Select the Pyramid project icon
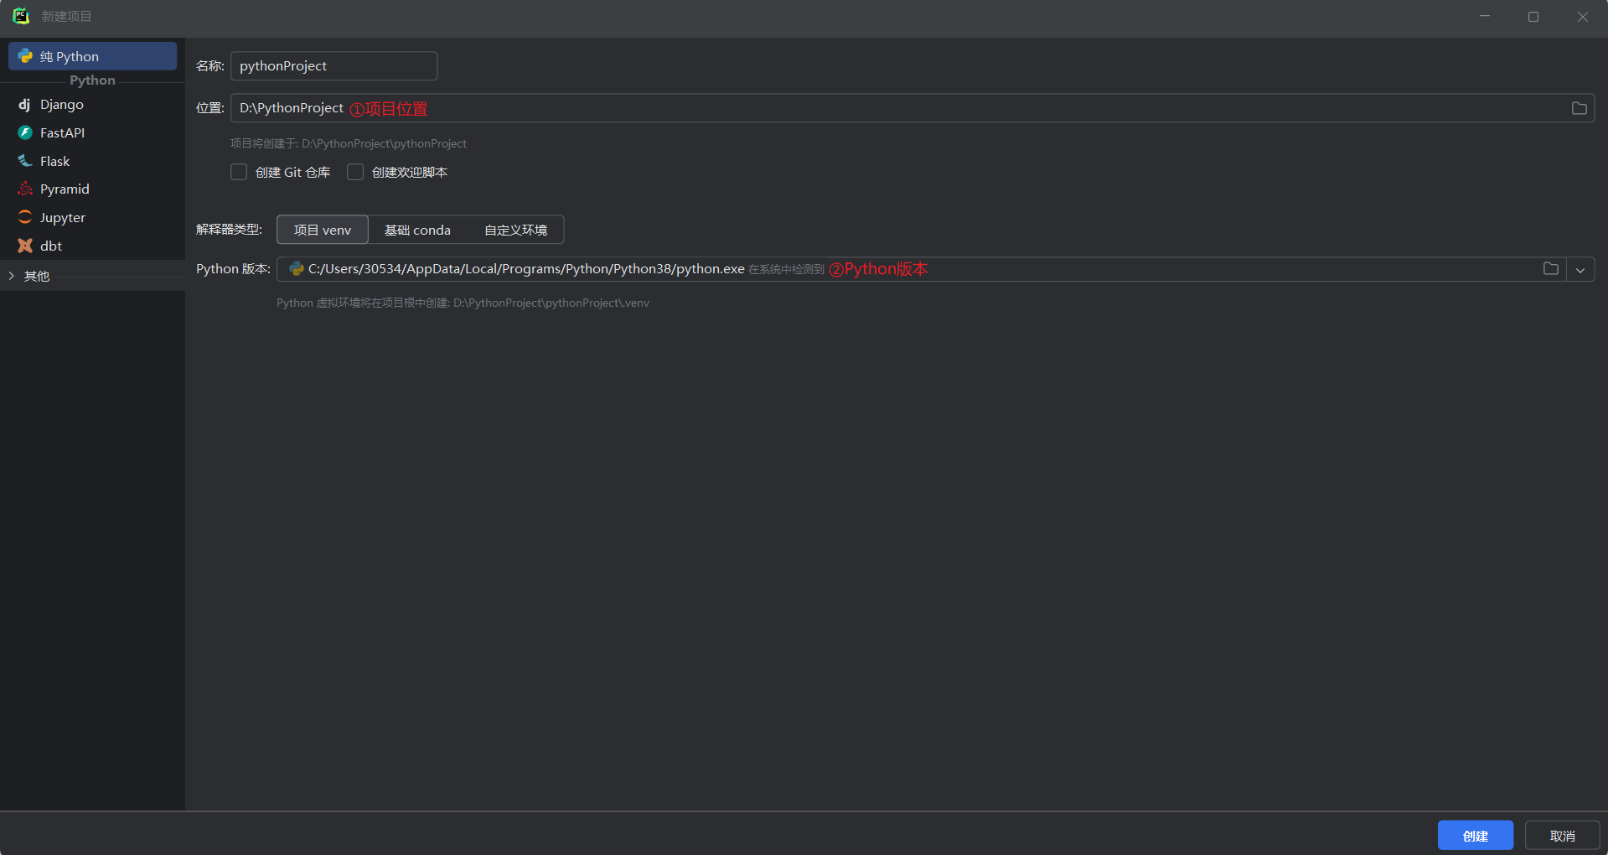The height and width of the screenshot is (855, 1608). click(x=25, y=189)
